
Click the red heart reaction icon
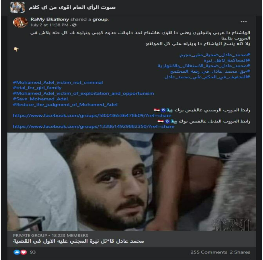point(24,252)
